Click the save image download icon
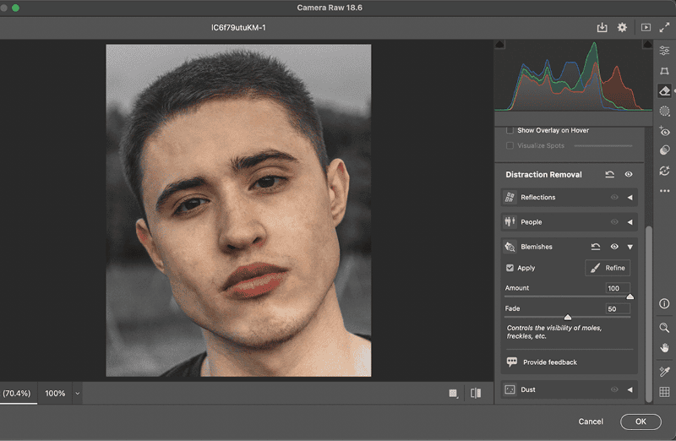This screenshot has width=676, height=441. [x=602, y=28]
